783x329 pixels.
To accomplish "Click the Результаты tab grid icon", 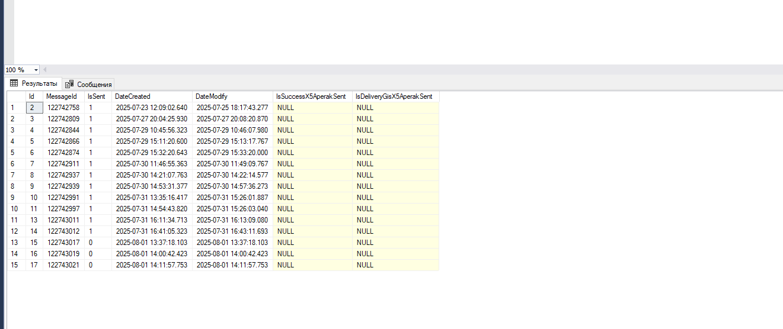I will (14, 83).
